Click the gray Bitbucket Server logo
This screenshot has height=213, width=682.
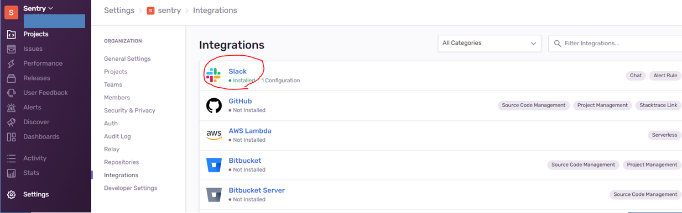click(x=214, y=195)
